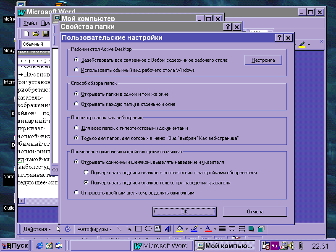Click the help question mark in Пользовательские настройки
336x252 pixels.
pyautogui.click(x=279, y=38)
